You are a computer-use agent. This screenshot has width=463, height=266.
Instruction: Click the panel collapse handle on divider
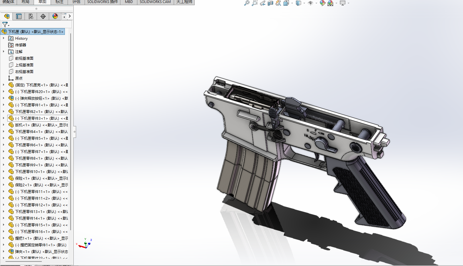[x=75, y=131]
